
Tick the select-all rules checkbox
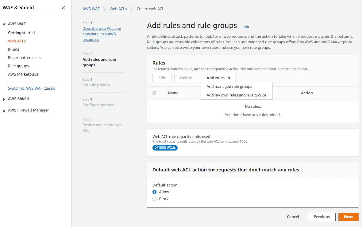click(155, 93)
